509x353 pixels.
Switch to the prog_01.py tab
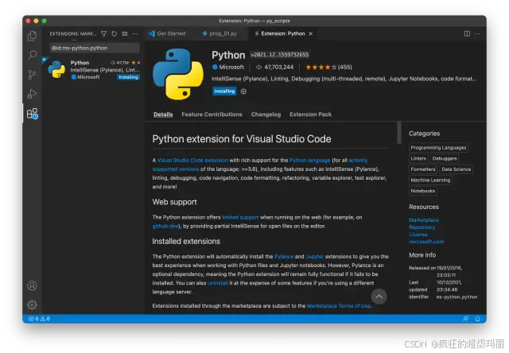point(220,33)
